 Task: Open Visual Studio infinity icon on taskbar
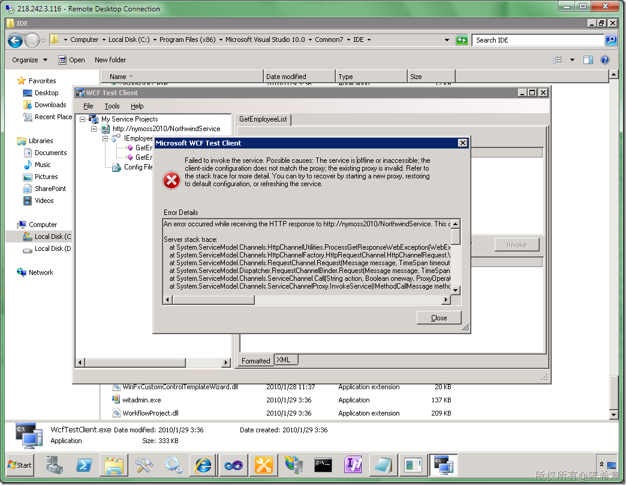tap(234, 465)
